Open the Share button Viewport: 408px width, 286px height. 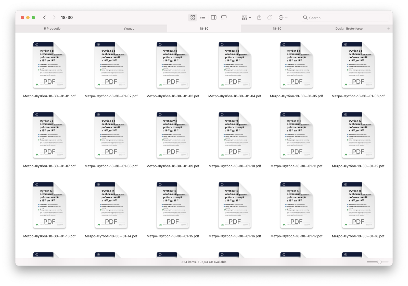tap(259, 17)
